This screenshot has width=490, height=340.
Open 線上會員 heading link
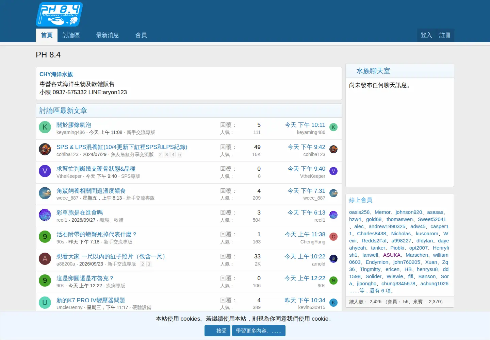click(x=361, y=200)
